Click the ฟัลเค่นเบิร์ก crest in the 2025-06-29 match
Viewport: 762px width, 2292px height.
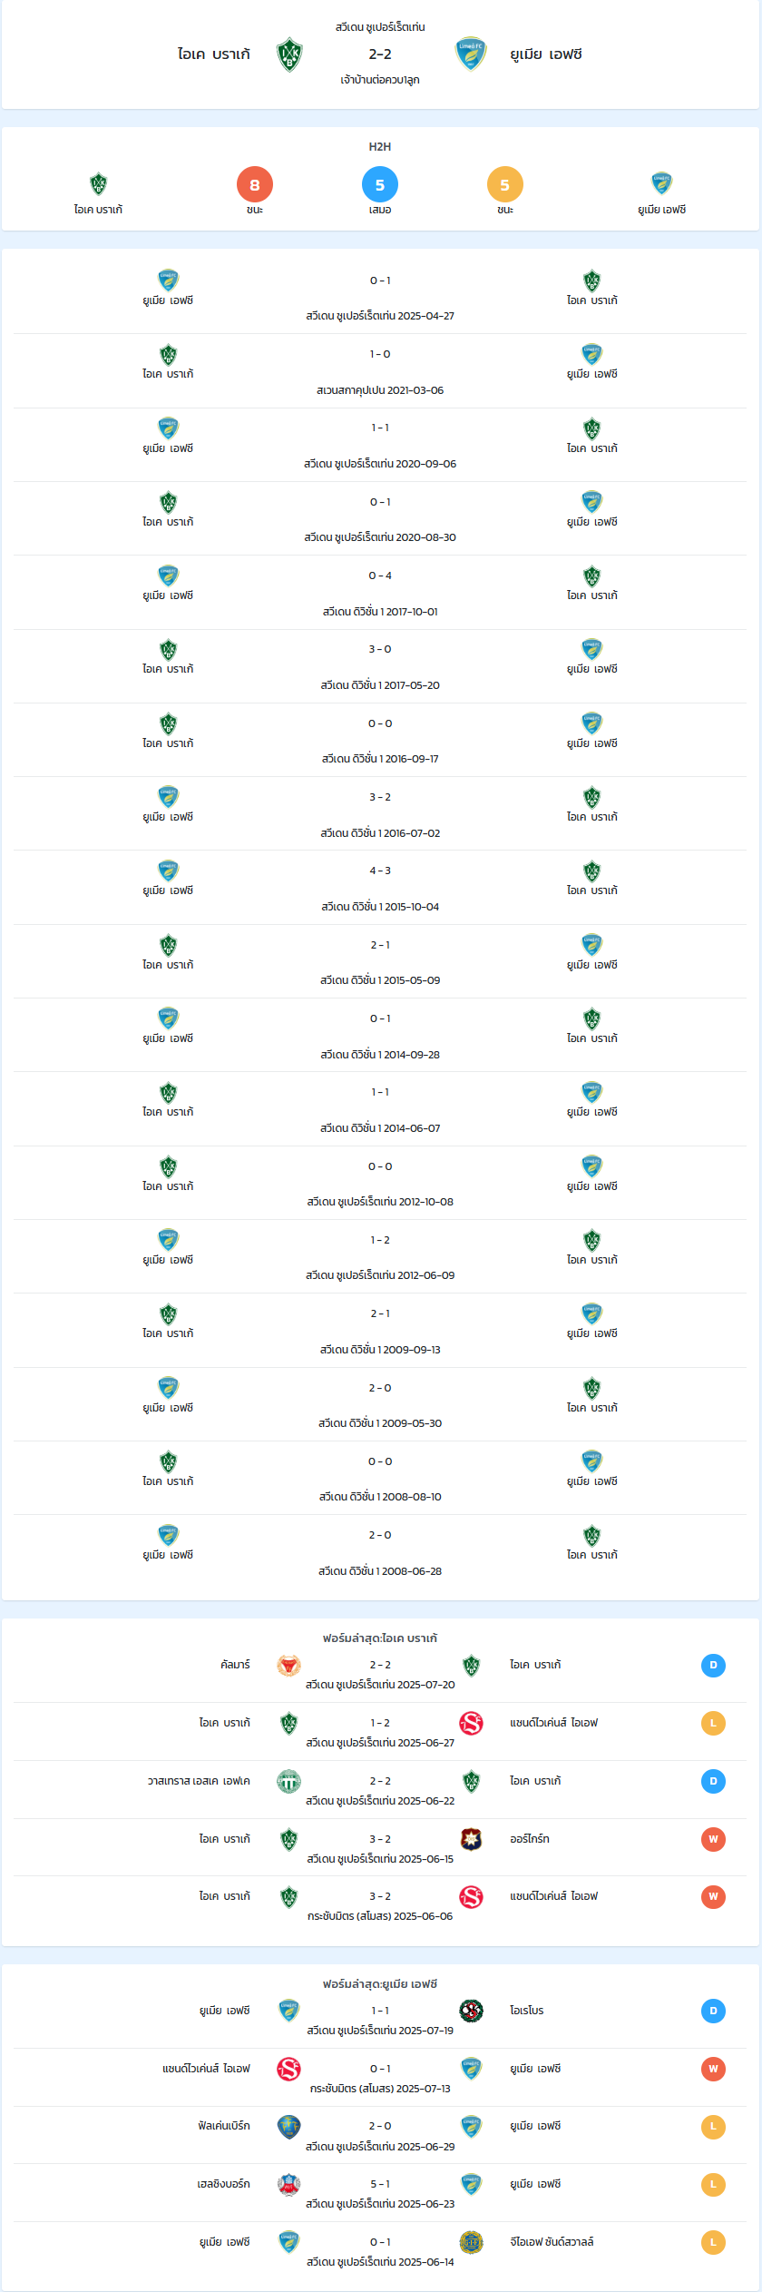(289, 2127)
